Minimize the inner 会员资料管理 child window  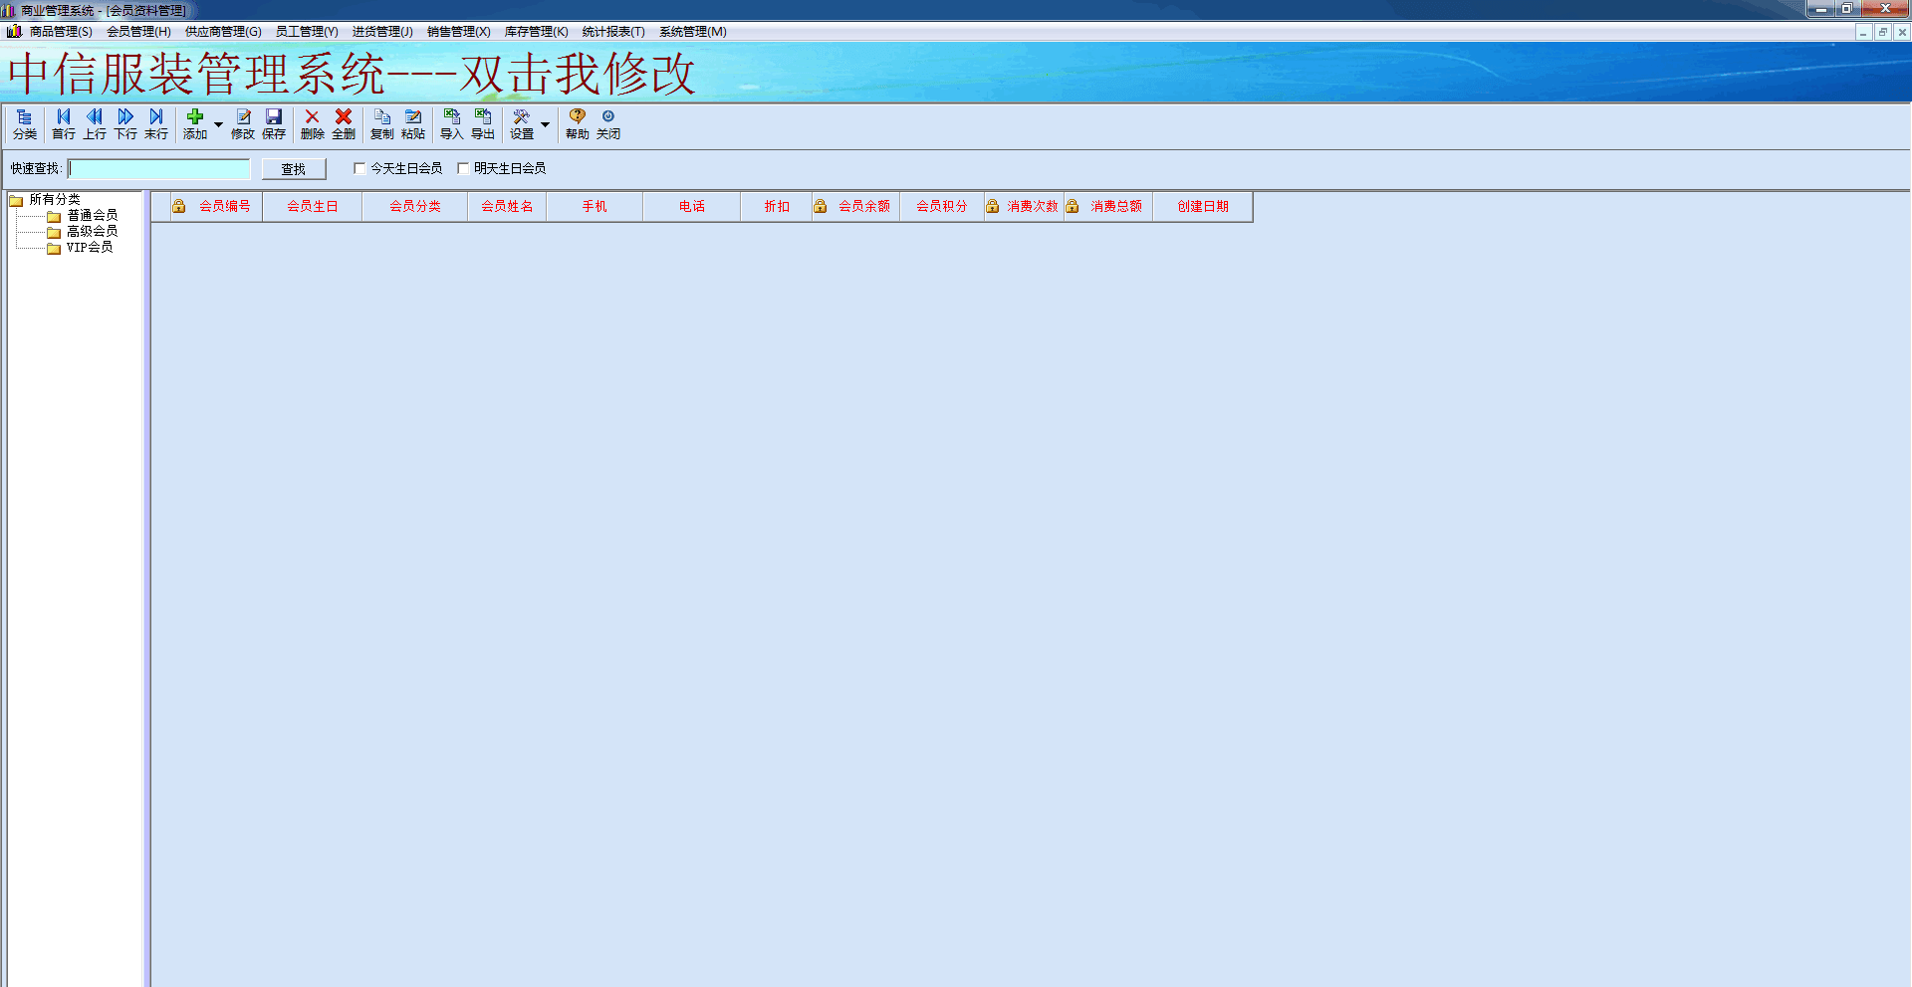click(x=1863, y=33)
